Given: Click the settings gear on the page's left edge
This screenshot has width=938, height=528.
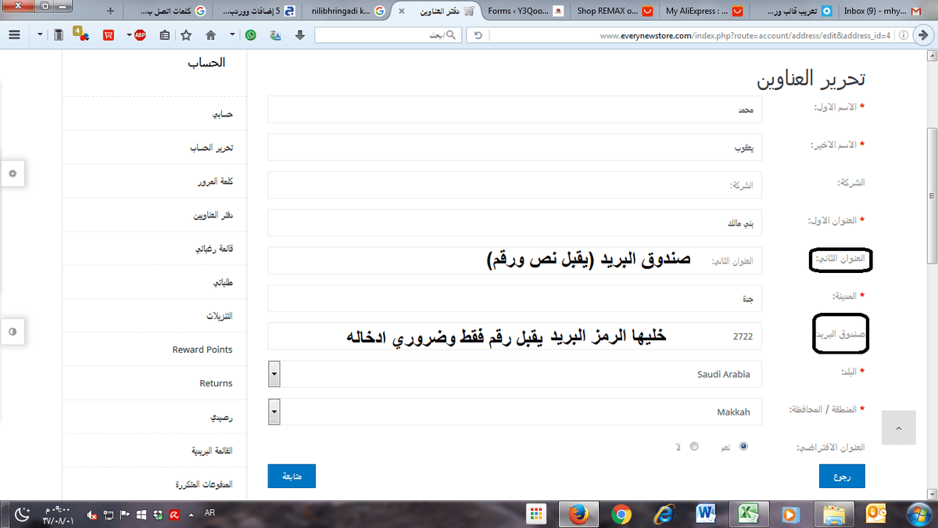Looking at the screenshot, I should tap(13, 173).
